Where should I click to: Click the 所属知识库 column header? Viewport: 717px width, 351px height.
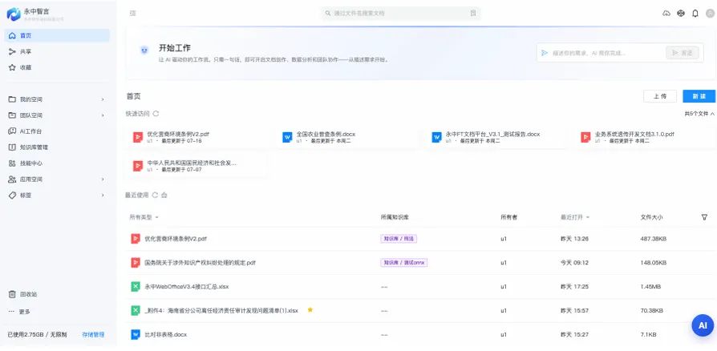click(394, 217)
